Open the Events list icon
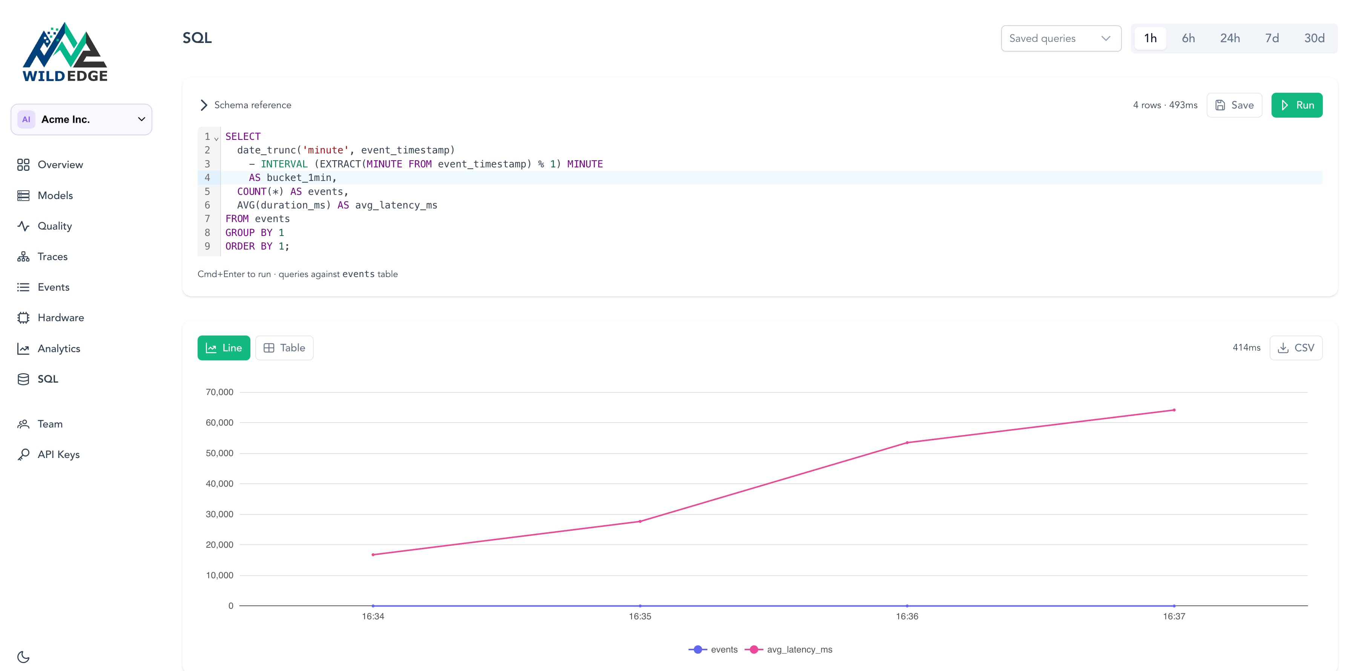Image resolution: width=1356 pixels, height=671 pixels. coord(23,287)
